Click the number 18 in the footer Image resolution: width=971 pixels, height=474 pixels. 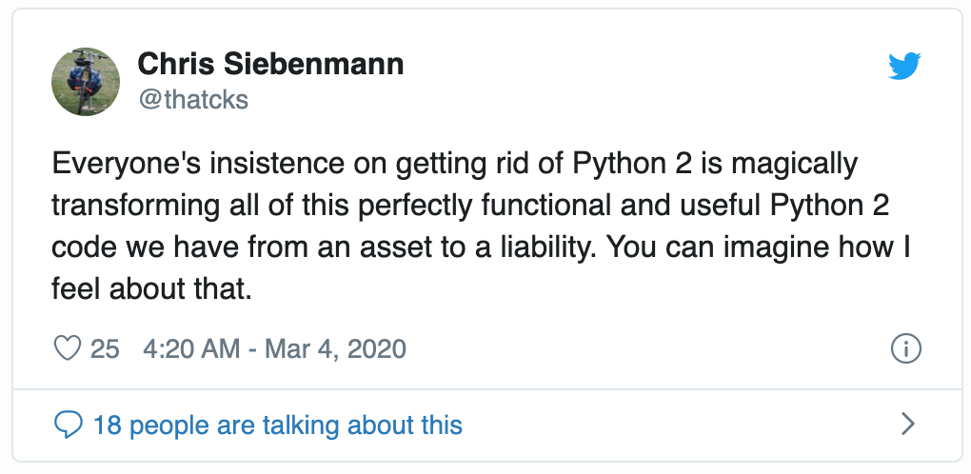pyautogui.click(x=107, y=425)
